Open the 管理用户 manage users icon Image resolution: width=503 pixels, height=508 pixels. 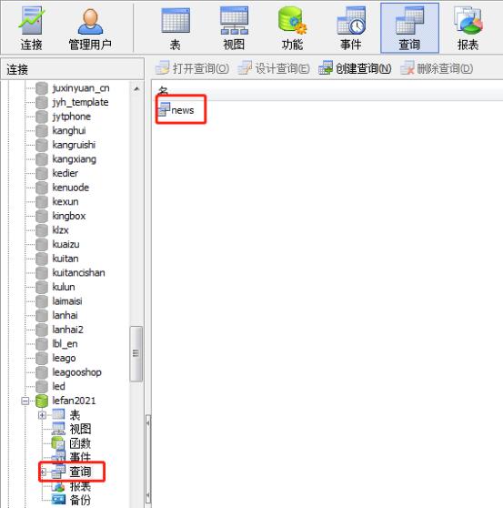90,28
